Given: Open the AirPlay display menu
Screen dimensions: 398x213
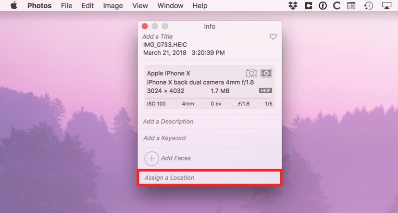Looking at the screenshot, I should click(386, 6).
